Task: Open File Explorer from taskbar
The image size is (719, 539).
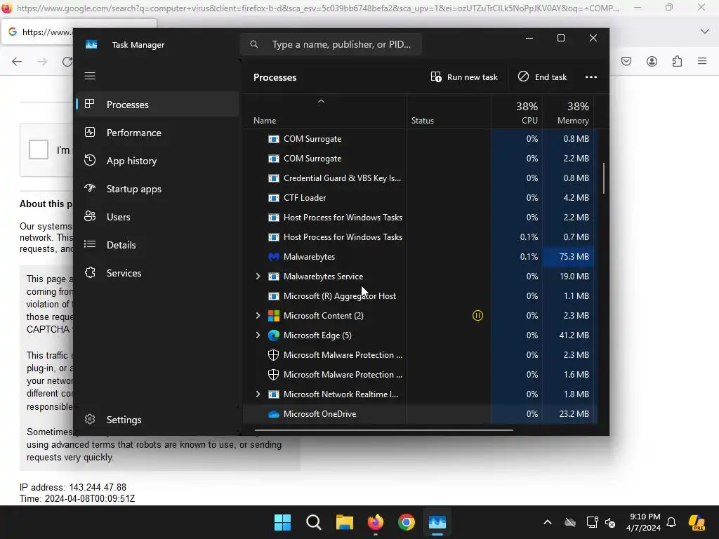Action: click(344, 522)
